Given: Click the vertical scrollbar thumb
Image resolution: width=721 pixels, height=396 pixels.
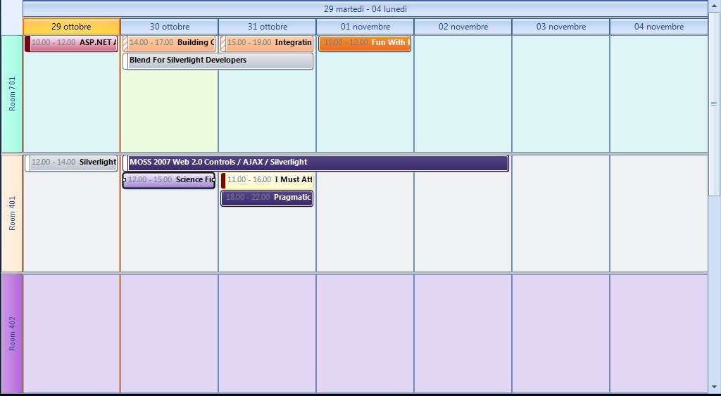Looking at the screenshot, I should tap(714, 104).
